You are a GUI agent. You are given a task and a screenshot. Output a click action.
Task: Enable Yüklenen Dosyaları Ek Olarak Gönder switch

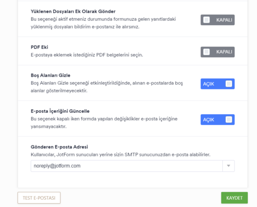pyautogui.click(x=217, y=20)
